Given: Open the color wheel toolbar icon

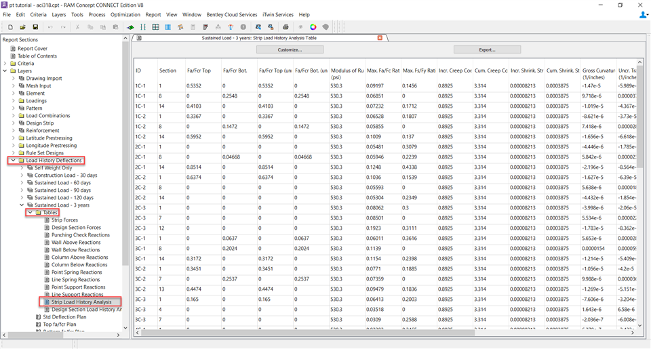Looking at the screenshot, I should coord(313,27).
